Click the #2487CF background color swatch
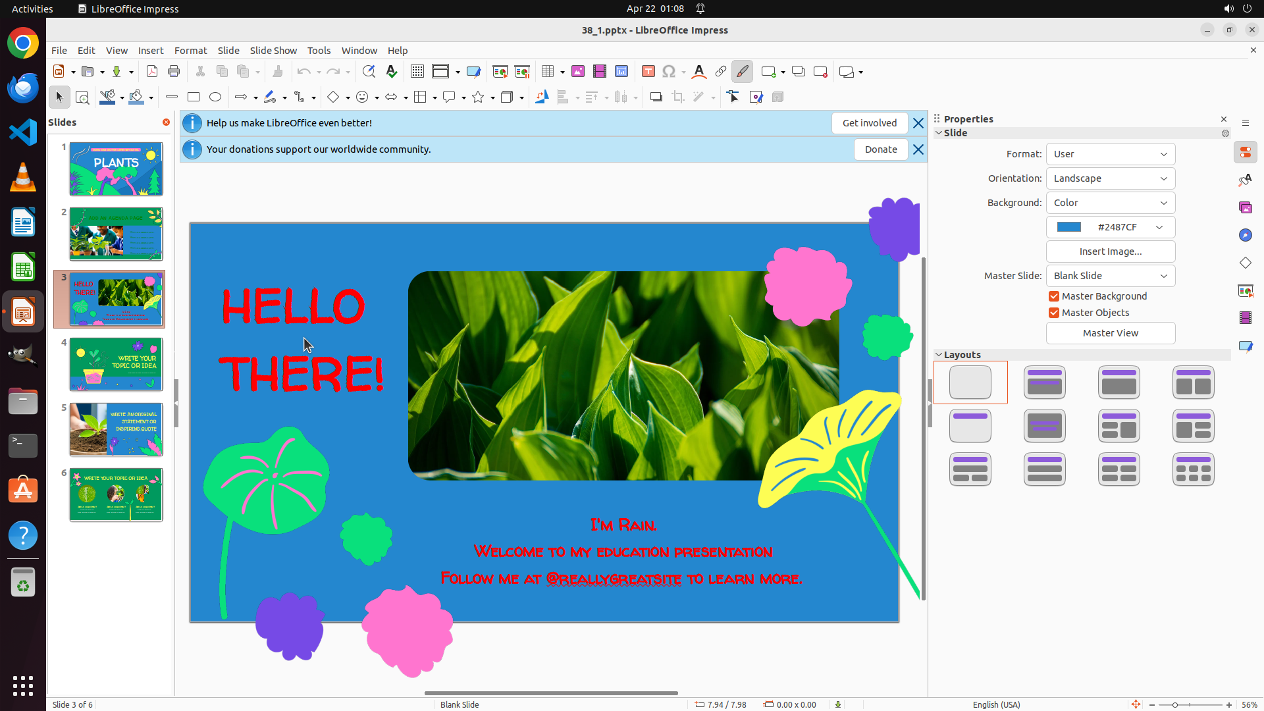The height and width of the screenshot is (711, 1264). (1069, 227)
